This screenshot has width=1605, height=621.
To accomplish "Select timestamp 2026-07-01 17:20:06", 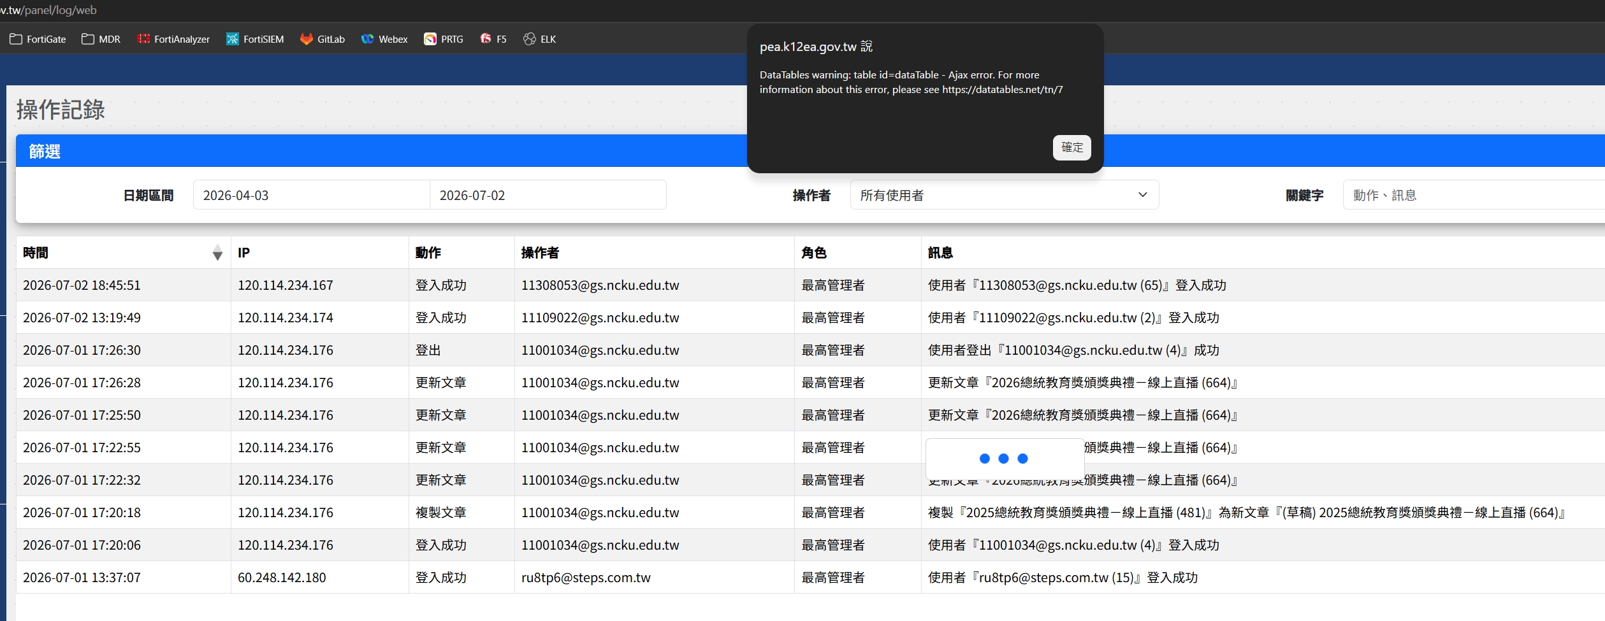I will 82,545.
